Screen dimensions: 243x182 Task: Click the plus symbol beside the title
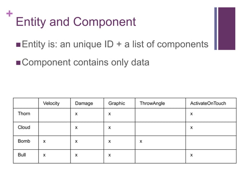9,14
